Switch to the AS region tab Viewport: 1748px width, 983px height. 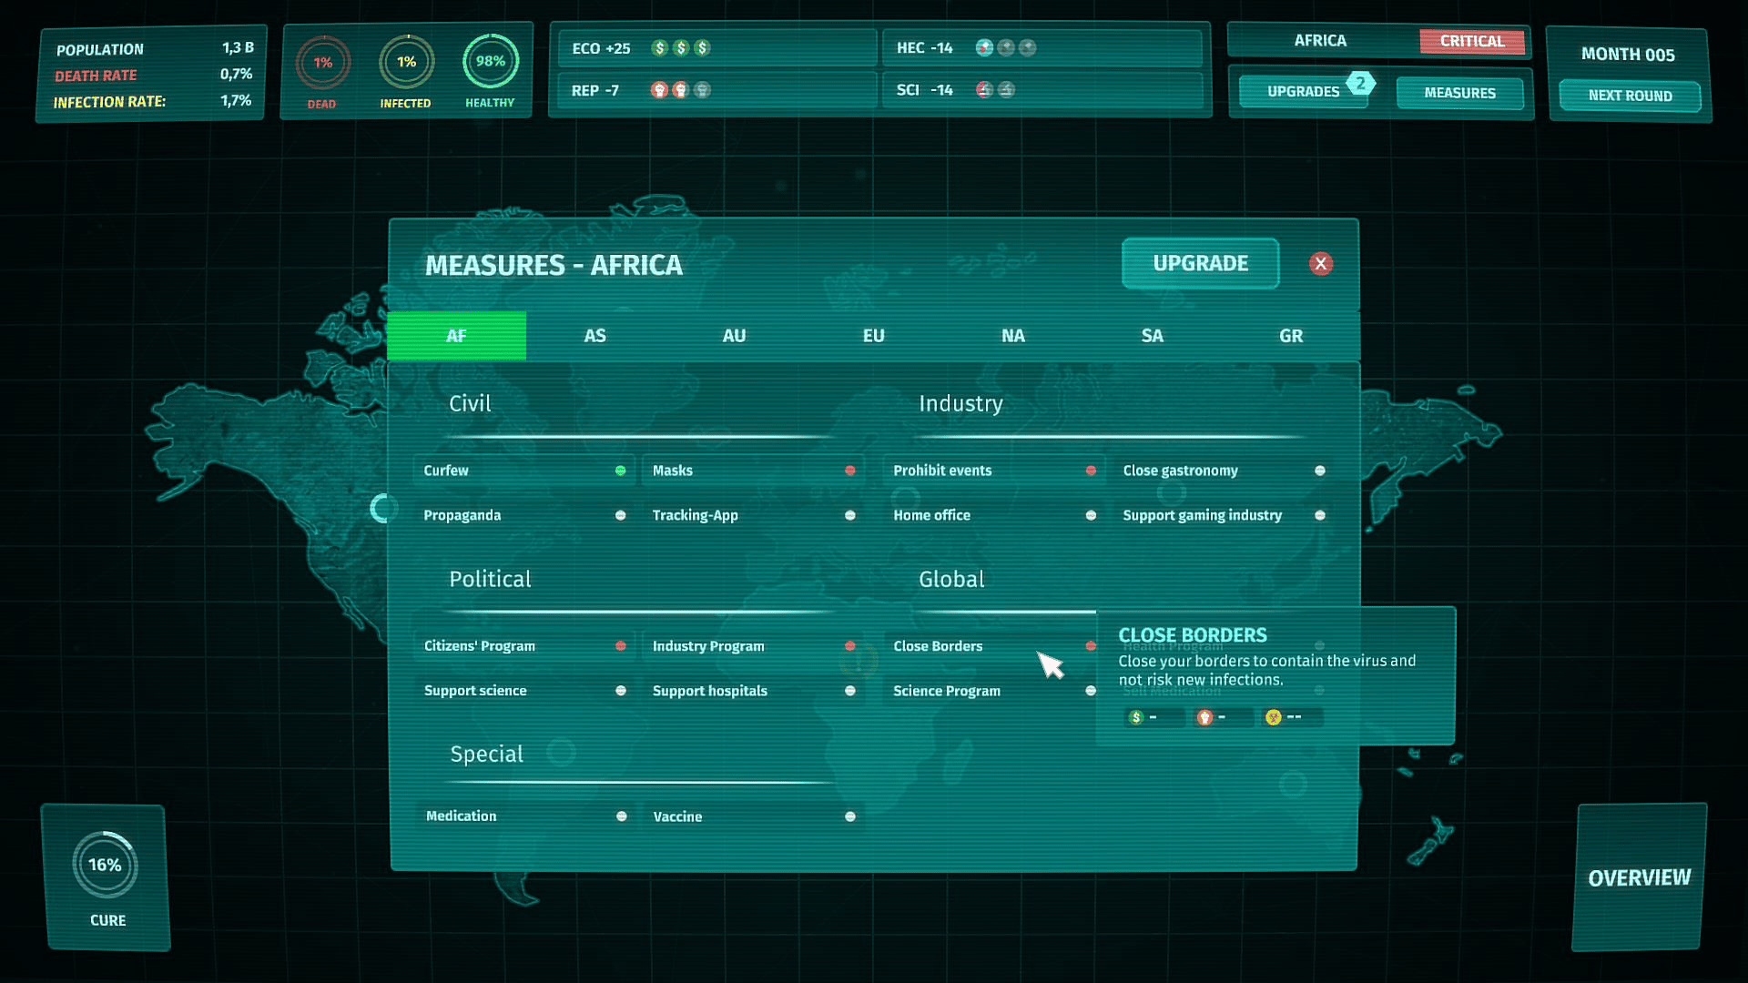[595, 336]
